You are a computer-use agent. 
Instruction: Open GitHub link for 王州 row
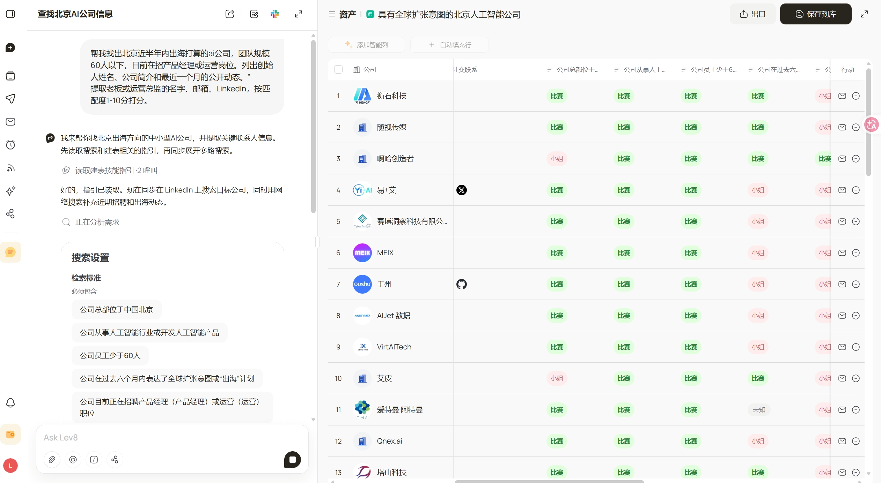pyautogui.click(x=462, y=284)
